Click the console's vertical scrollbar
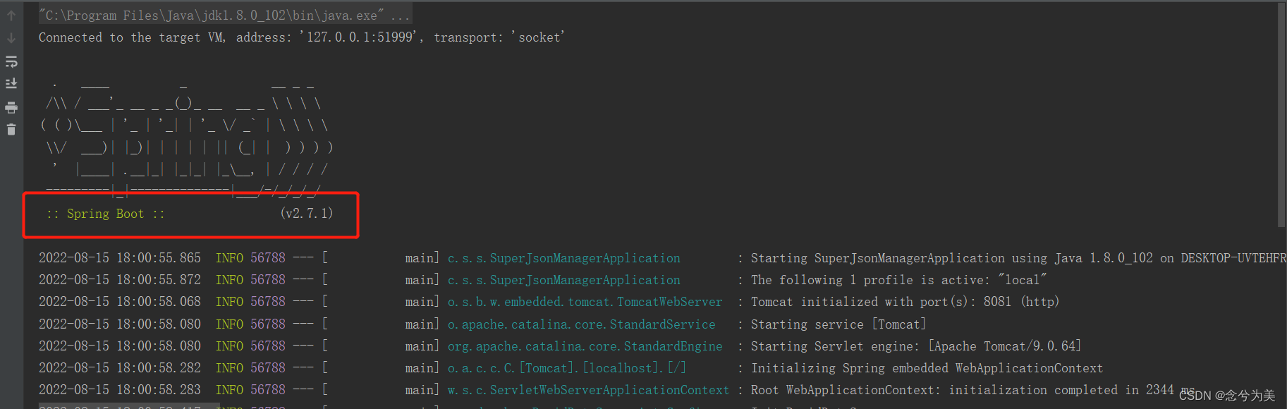Image resolution: width=1287 pixels, height=409 pixels. pos(1281,113)
